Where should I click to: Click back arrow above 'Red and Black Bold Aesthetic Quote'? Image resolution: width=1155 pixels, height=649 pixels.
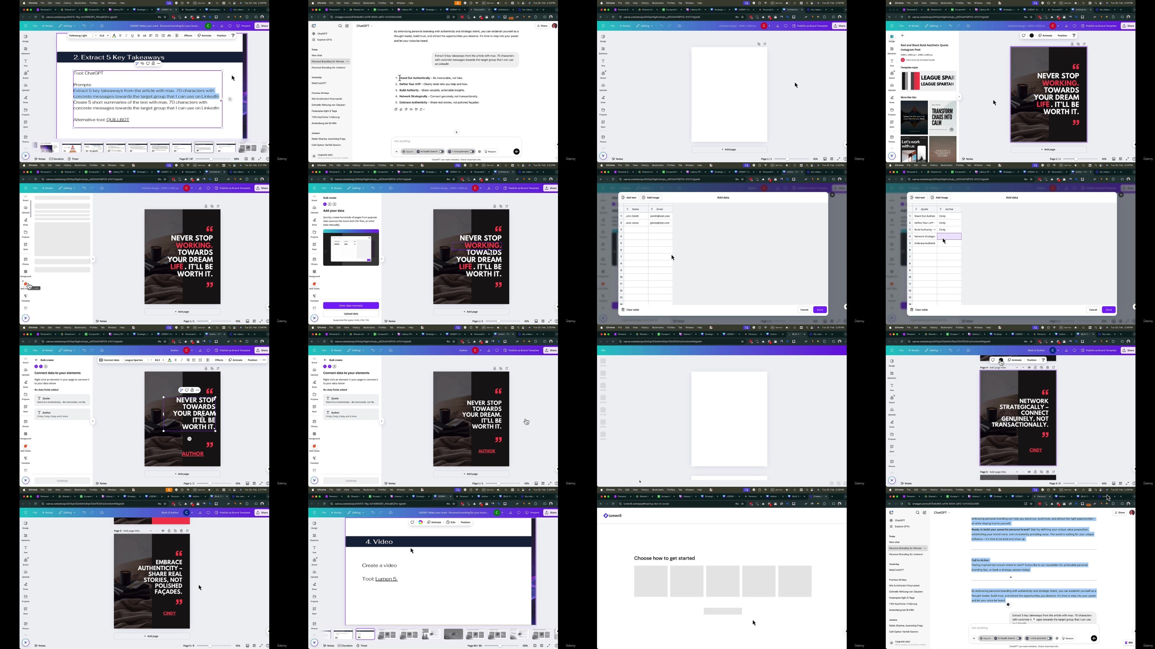click(x=903, y=35)
